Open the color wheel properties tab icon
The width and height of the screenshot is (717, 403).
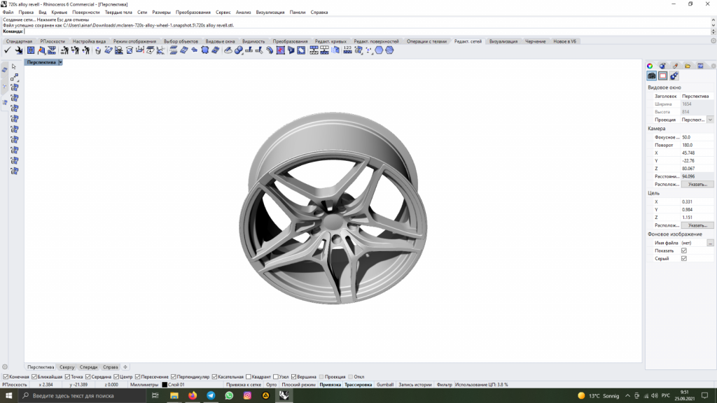650,66
